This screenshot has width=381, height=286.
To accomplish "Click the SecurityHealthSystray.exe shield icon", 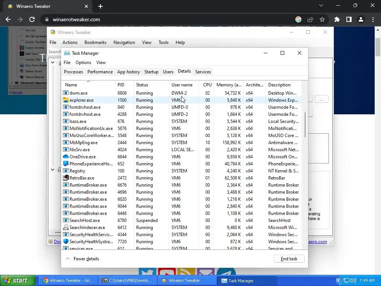I will [x=65, y=241].
